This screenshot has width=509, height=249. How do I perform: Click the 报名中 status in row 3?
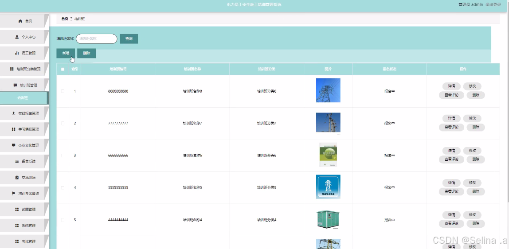coord(389,156)
